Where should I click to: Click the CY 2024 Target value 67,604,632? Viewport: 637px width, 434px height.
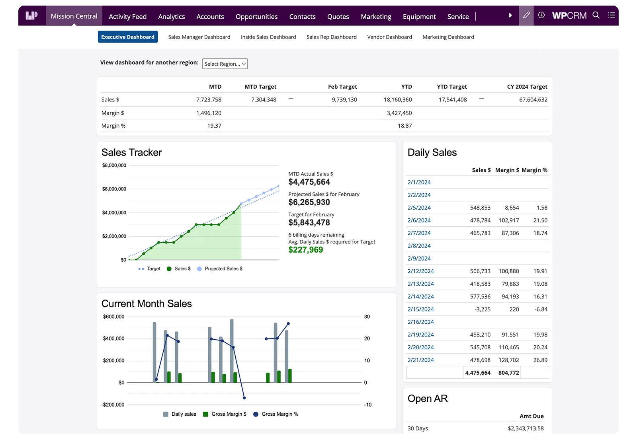click(x=533, y=100)
